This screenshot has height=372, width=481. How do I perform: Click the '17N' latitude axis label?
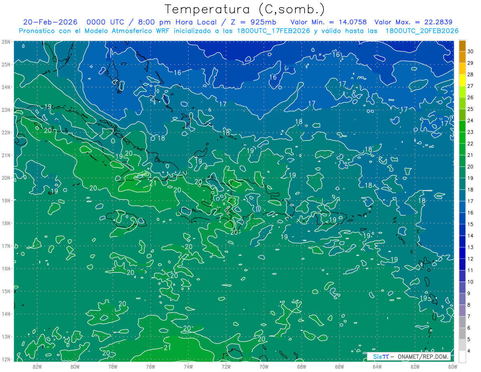tap(6, 246)
